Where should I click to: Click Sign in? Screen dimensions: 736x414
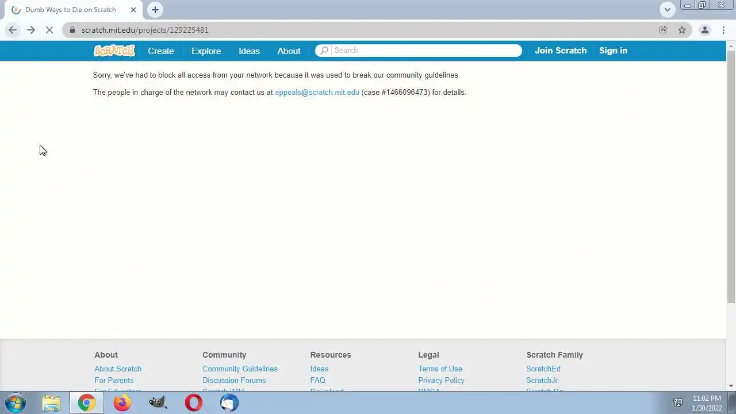tap(614, 51)
